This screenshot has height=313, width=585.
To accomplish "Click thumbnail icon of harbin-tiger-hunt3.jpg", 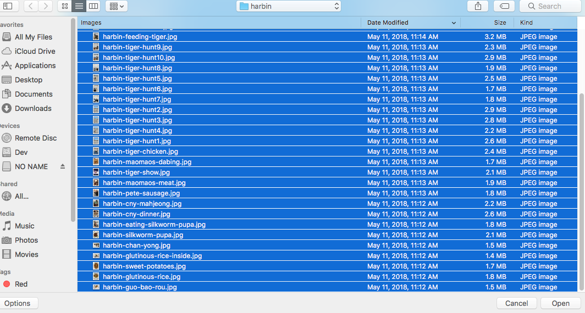I will (x=96, y=120).
